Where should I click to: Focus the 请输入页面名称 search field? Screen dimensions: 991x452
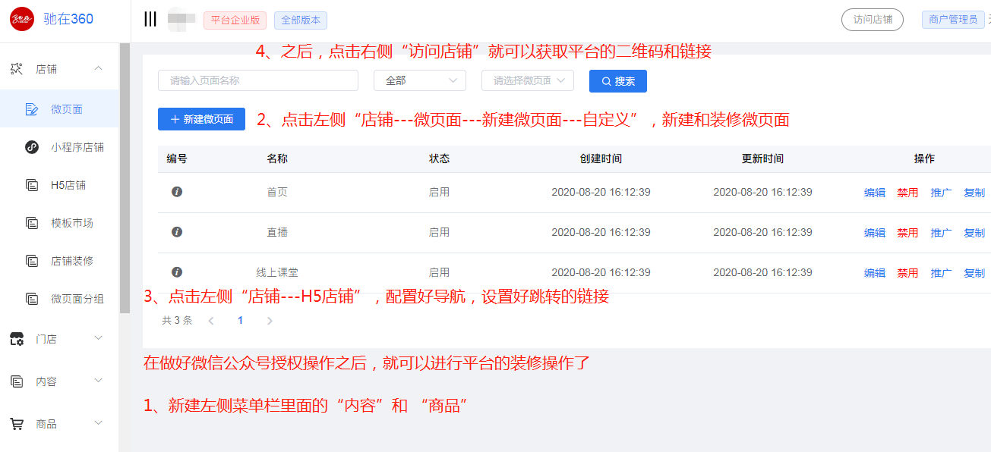[x=258, y=80]
